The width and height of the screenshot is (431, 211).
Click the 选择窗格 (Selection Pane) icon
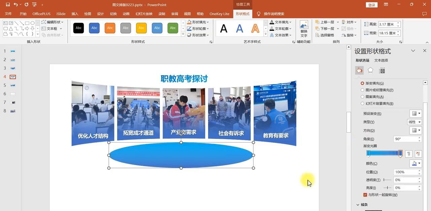[x=326, y=35]
